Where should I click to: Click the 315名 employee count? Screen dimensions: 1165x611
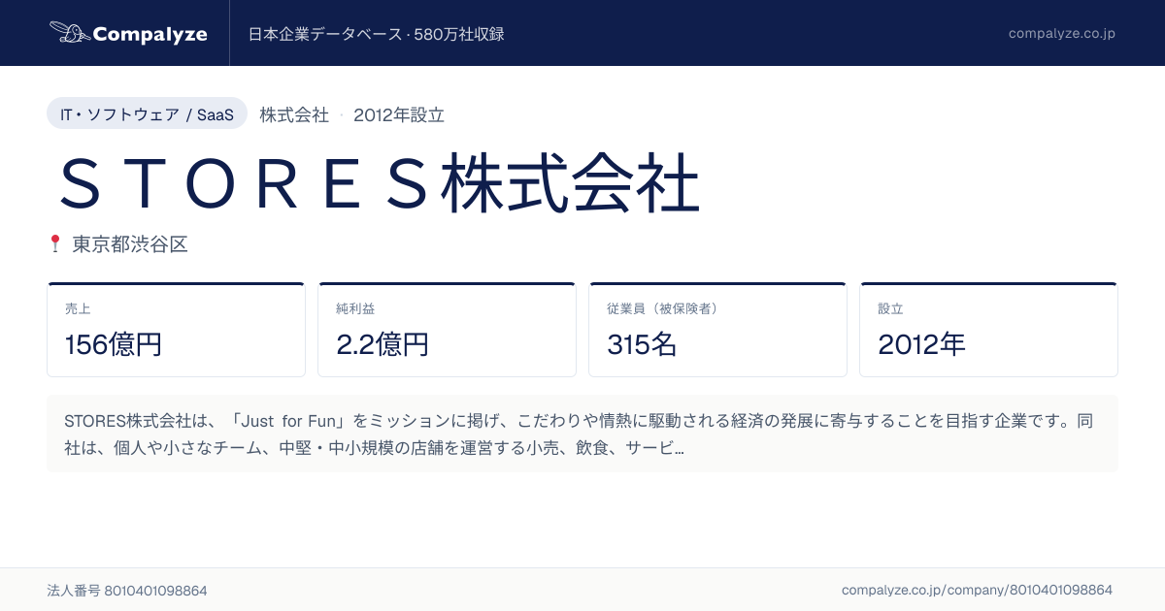642,344
